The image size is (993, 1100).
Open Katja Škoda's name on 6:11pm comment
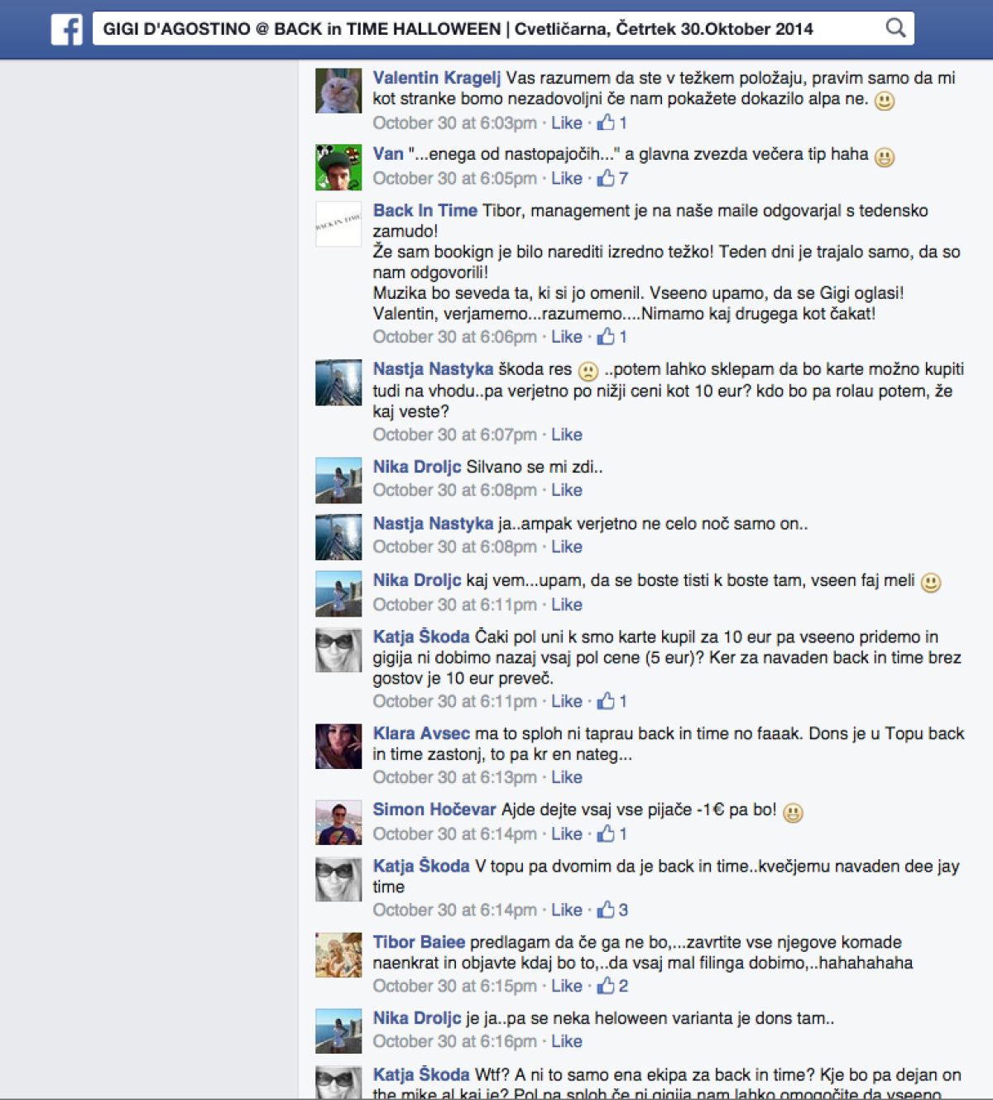(421, 636)
